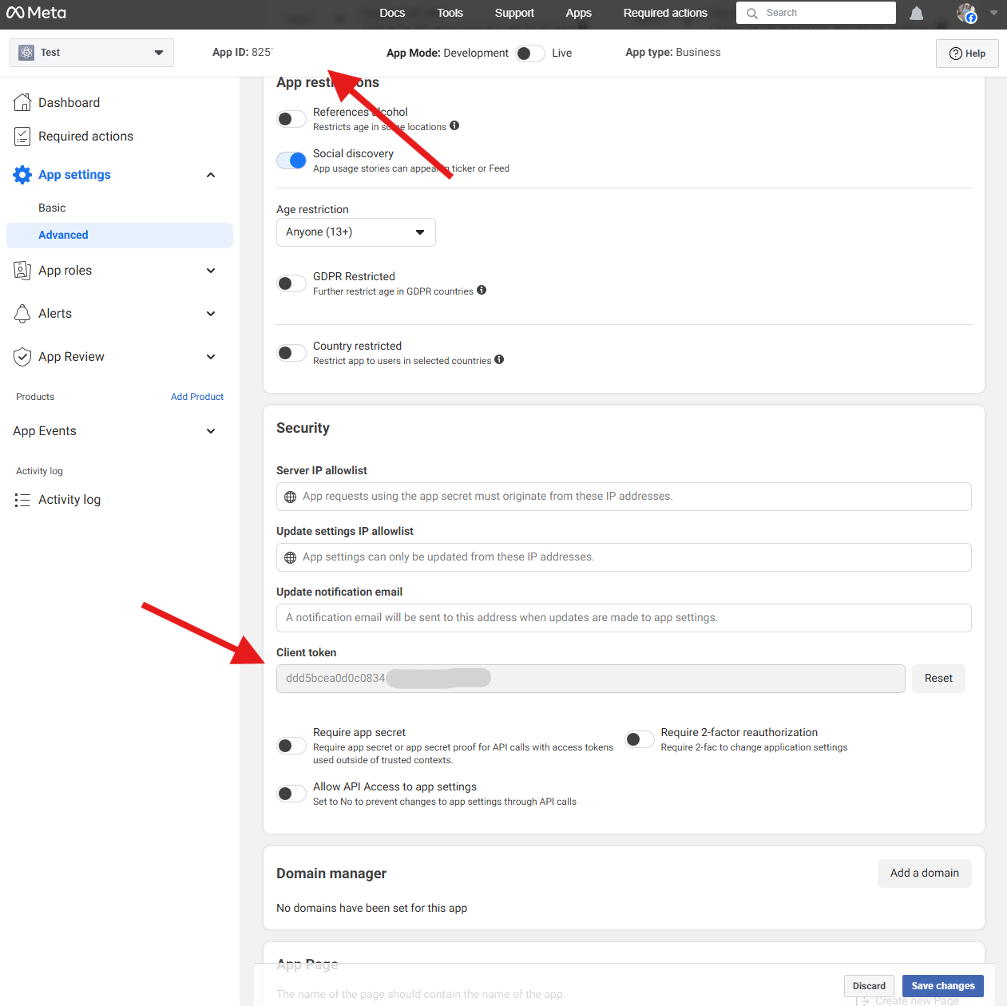Click the Dashboard home icon

(x=22, y=102)
